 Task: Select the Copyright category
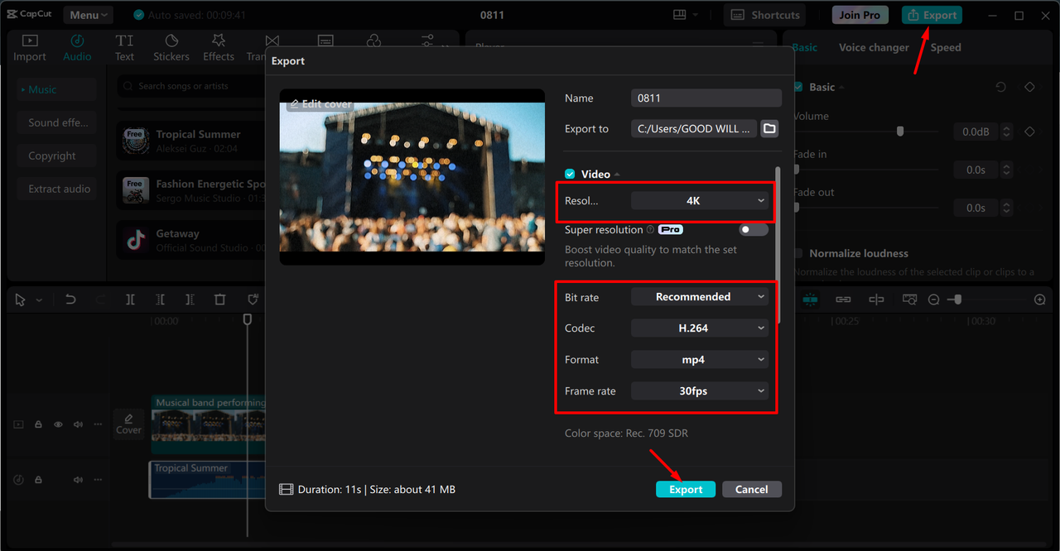56,156
